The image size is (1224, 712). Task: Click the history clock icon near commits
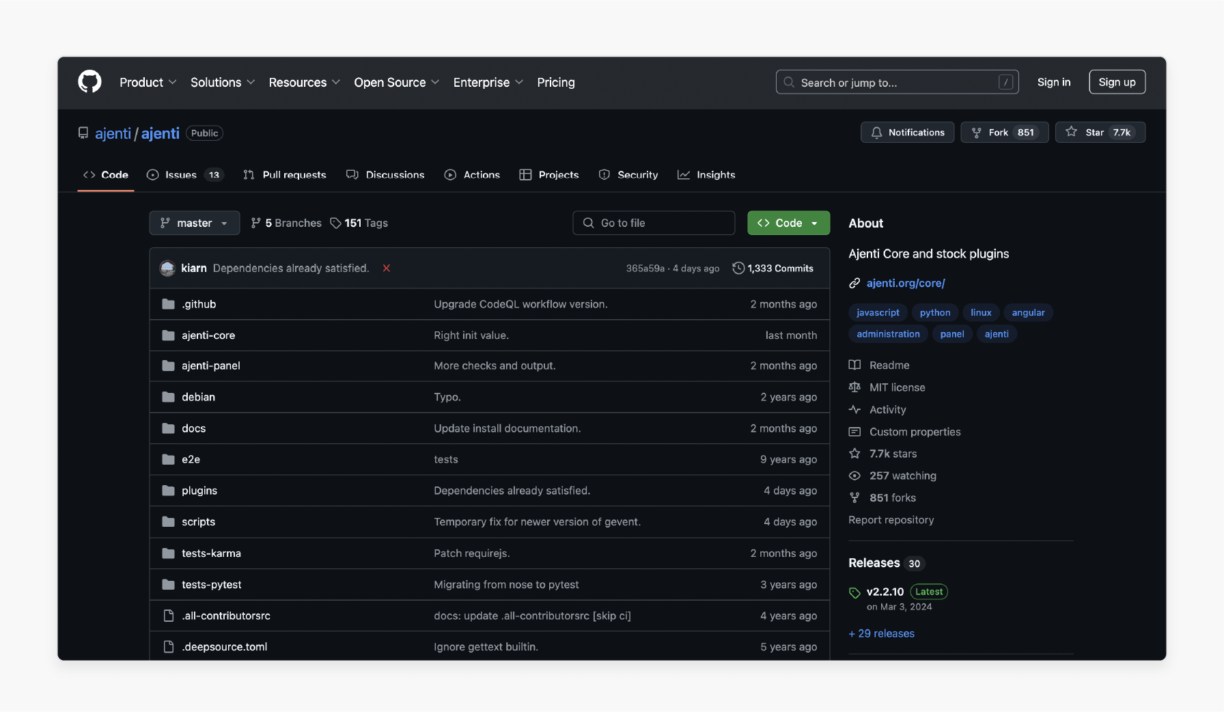click(738, 269)
